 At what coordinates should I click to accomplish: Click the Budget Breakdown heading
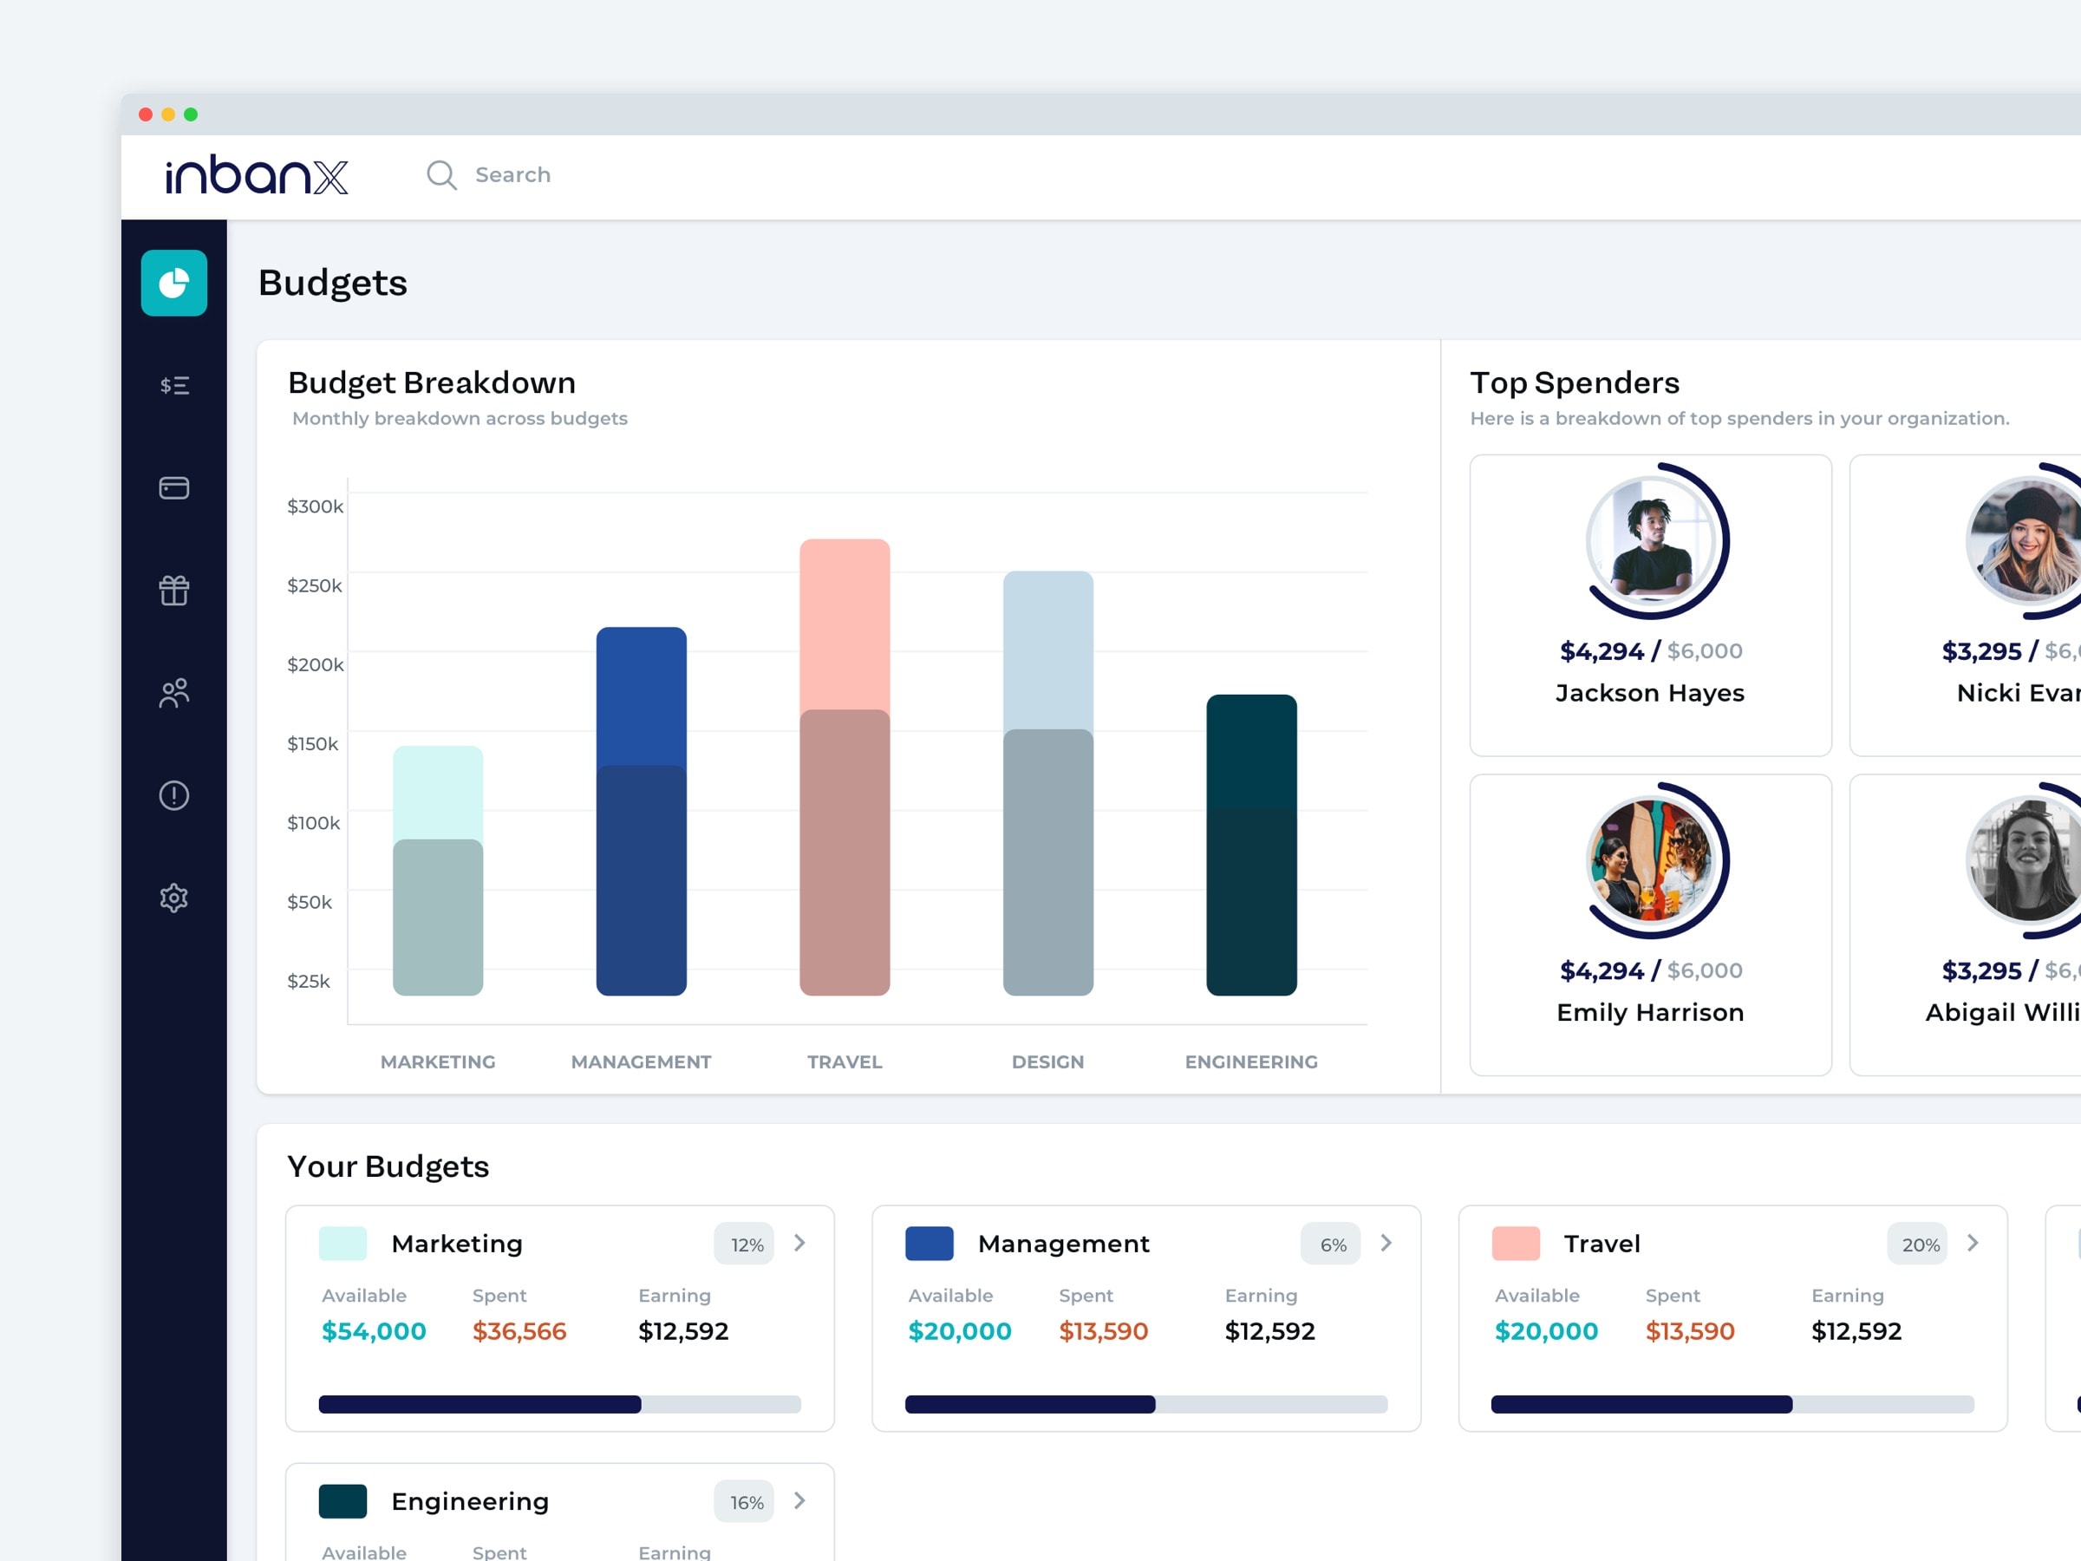pos(432,383)
